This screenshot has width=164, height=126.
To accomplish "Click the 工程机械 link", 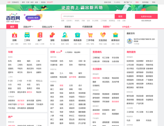I will (x=96, y=58).
